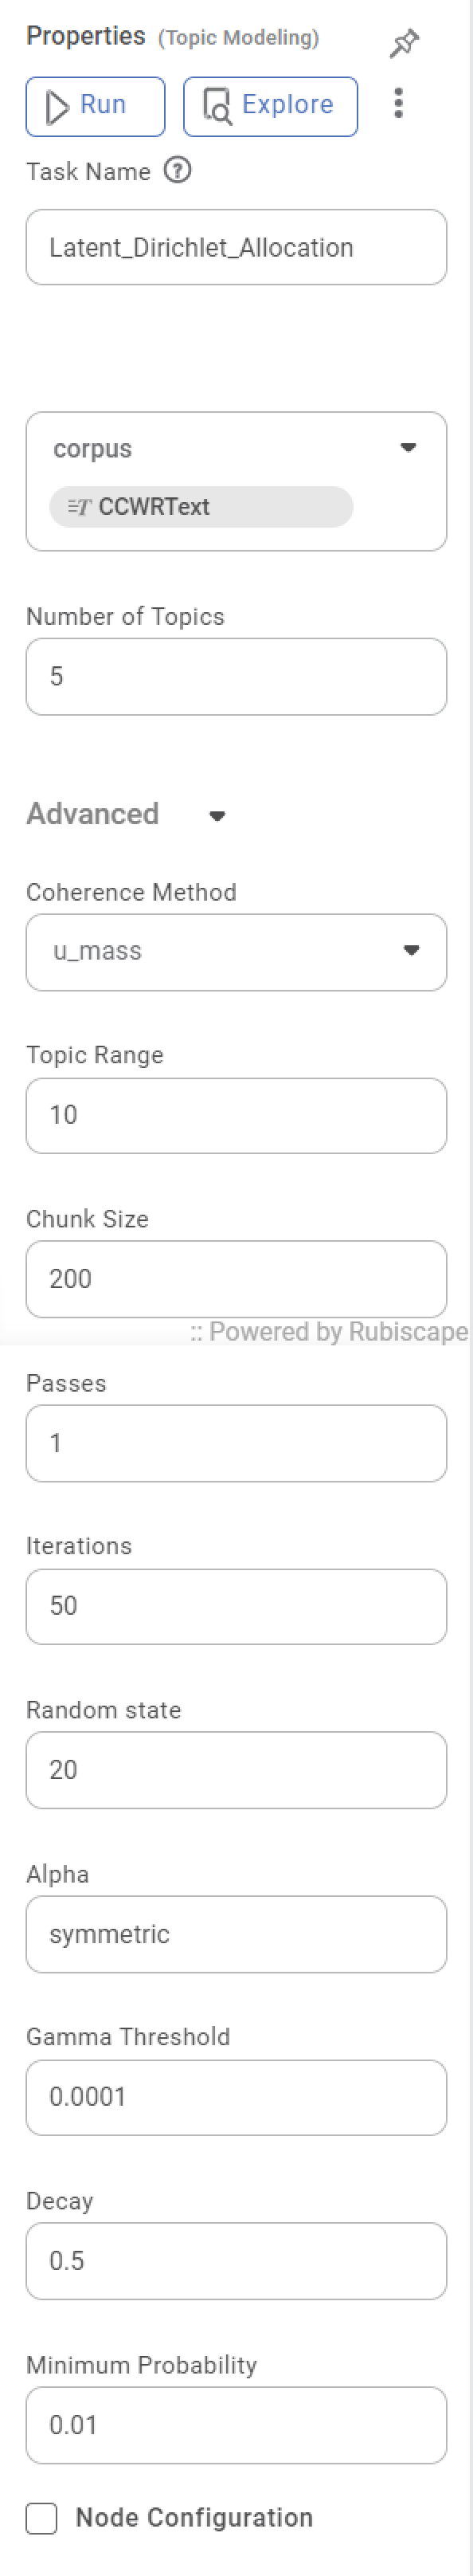
Task: Open the three-dot more options menu
Action: (399, 103)
